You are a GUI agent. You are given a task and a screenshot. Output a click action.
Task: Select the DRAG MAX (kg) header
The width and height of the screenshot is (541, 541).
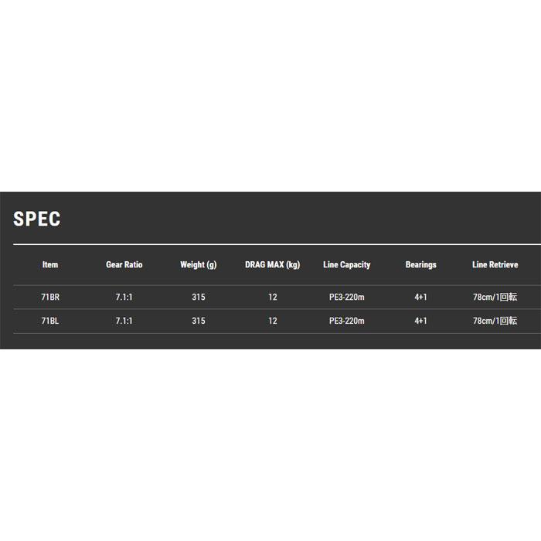(x=273, y=265)
